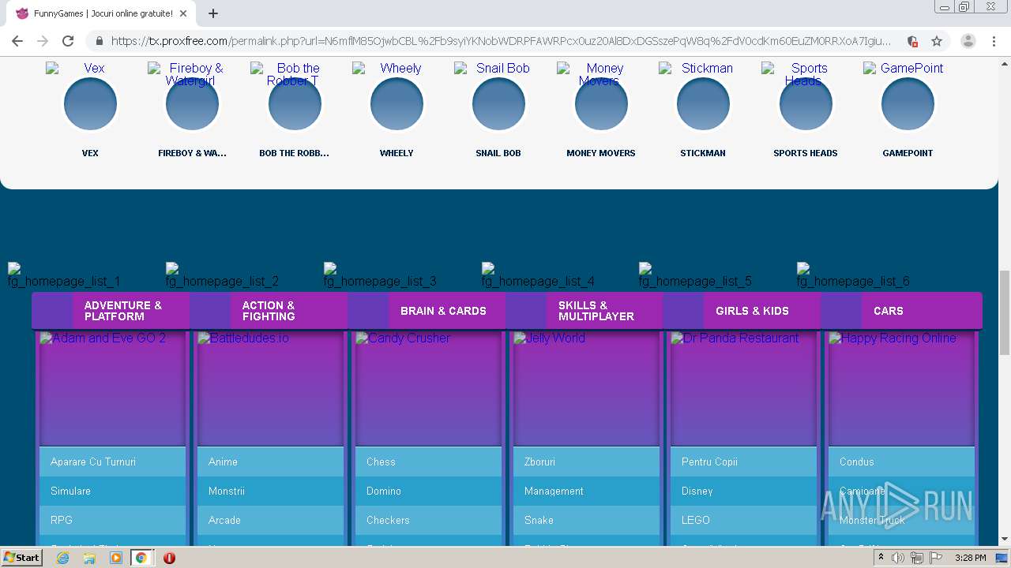Open the Bob the Robber game icon

pyautogui.click(x=295, y=103)
